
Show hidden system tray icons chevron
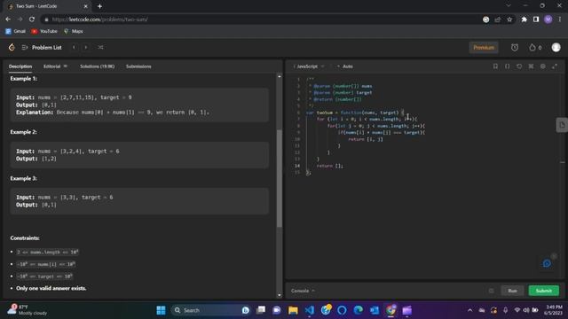coord(469,310)
